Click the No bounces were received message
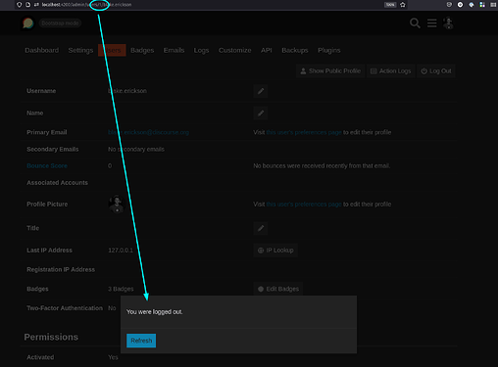The height and width of the screenshot is (367, 498). (322, 166)
